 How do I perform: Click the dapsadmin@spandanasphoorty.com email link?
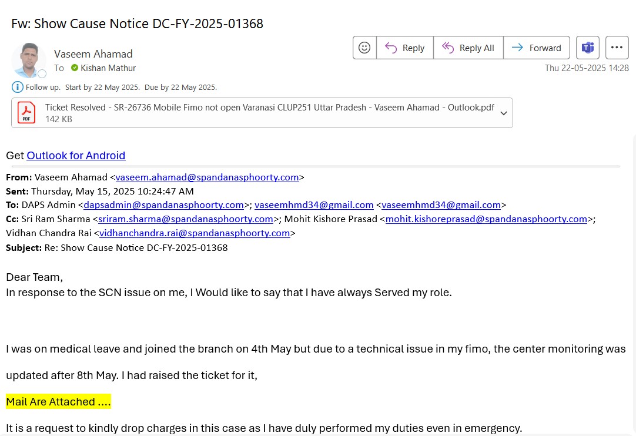[163, 205]
